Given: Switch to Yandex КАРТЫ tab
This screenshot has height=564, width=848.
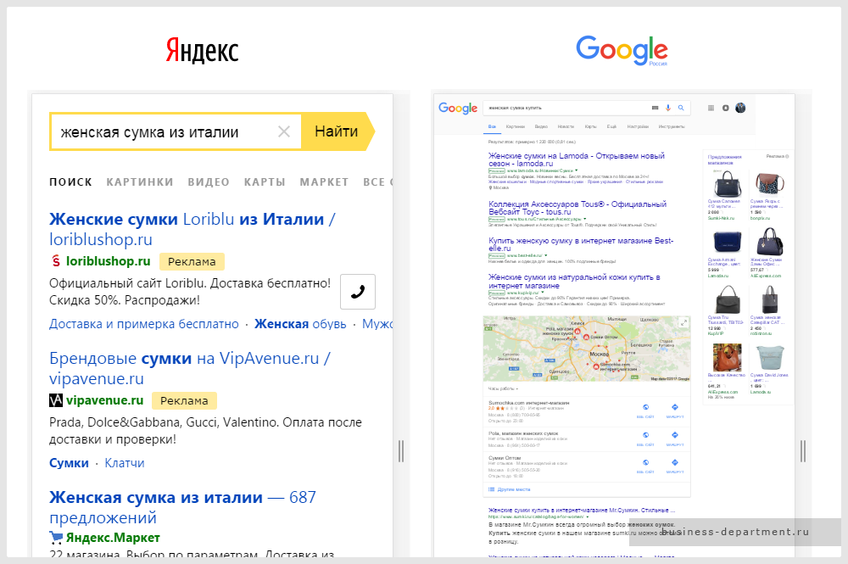Looking at the screenshot, I should [x=265, y=182].
